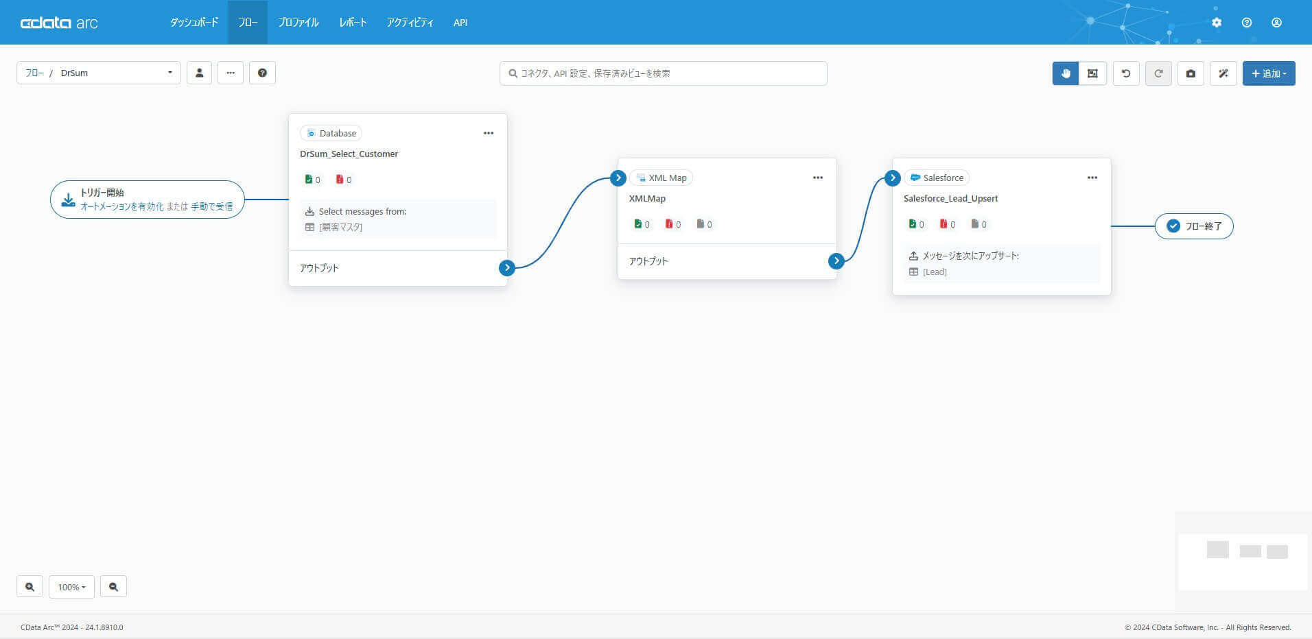
Task: Switch to the ダッシュボード tab
Action: 194,22
